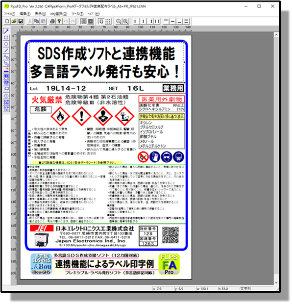This screenshot has width=292, height=304.
Task: Select the black 業務用 label on canvas
Action: [x=173, y=88]
